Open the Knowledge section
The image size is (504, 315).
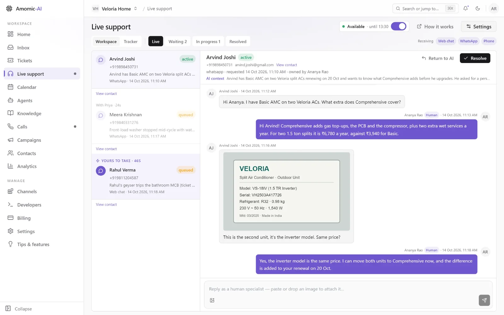42,113
